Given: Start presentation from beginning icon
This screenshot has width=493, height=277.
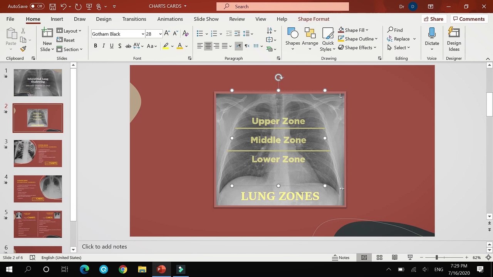Looking at the screenshot, I should (x=89, y=7).
